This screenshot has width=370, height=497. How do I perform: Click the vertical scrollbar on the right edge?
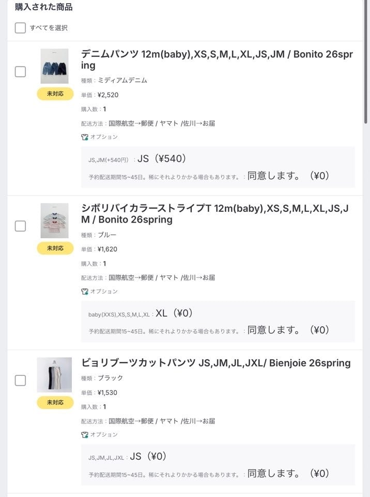pos(366,62)
